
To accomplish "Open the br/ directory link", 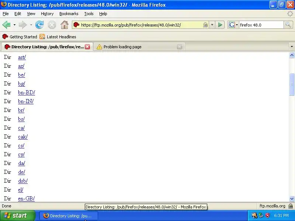I will (21, 110).
